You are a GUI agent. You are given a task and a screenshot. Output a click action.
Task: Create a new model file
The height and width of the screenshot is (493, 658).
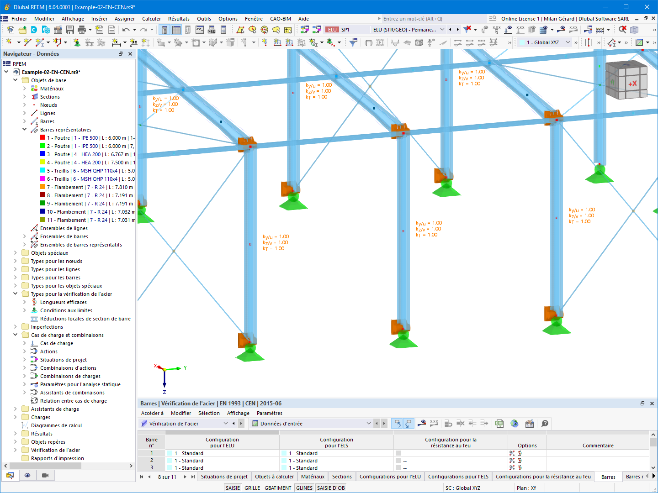11,30
